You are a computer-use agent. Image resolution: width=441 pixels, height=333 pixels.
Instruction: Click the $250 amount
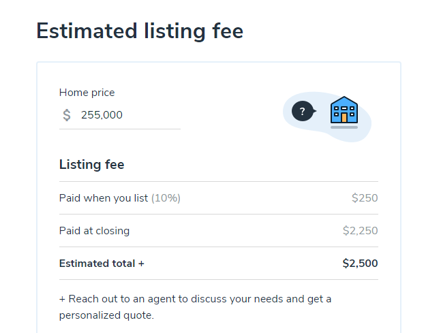tap(365, 198)
